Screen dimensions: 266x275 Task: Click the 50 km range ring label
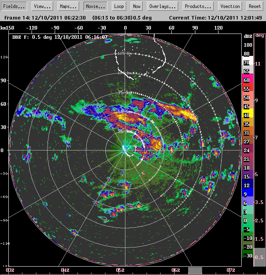[x=125, y=111]
